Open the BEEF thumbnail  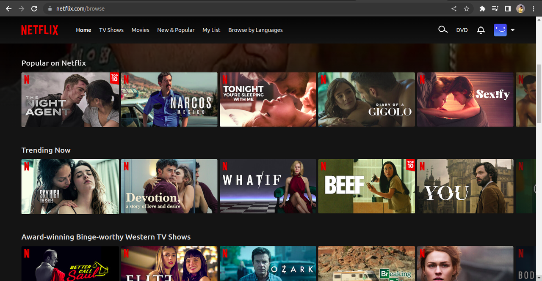click(x=367, y=186)
